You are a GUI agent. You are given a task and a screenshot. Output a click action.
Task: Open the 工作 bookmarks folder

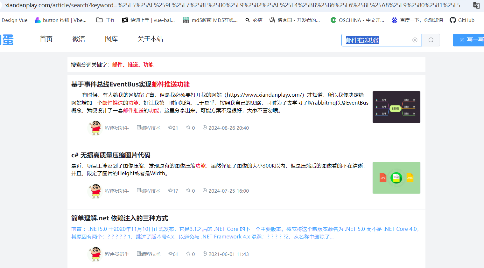(x=106, y=20)
